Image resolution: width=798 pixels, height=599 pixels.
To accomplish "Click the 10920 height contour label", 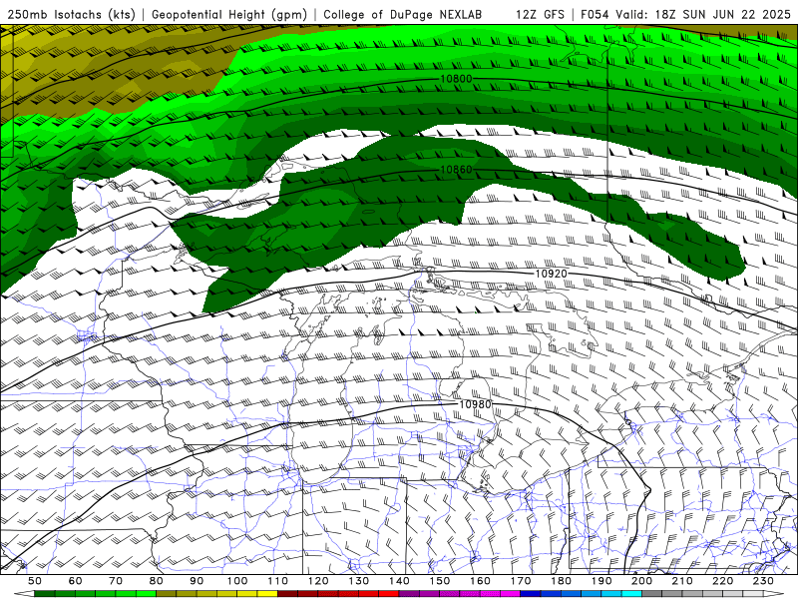I will pyautogui.click(x=552, y=274).
